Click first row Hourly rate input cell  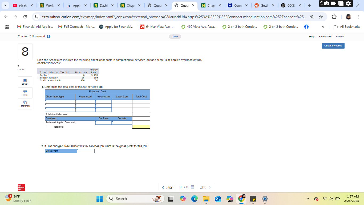point(103,102)
